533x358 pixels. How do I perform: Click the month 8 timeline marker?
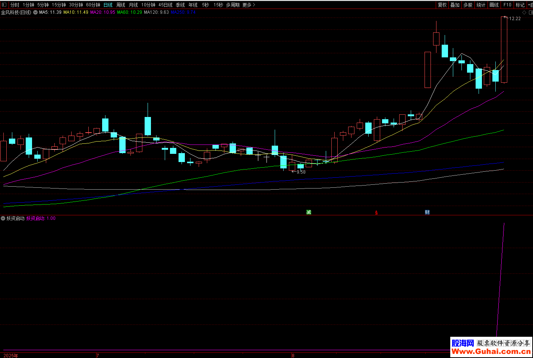293,355
